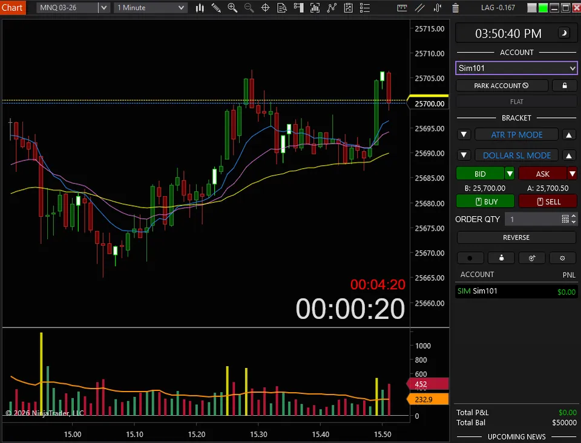Image resolution: width=581 pixels, height=443 pixels.
Task: Click the person icon button
Action: (501, 258)
